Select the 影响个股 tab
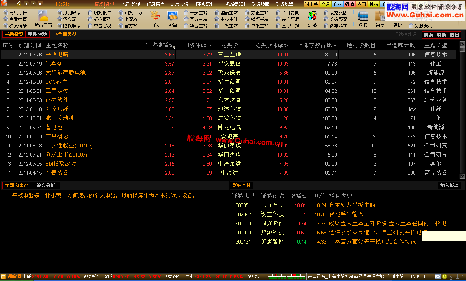466x281 pixels. (x=241, y=186)
